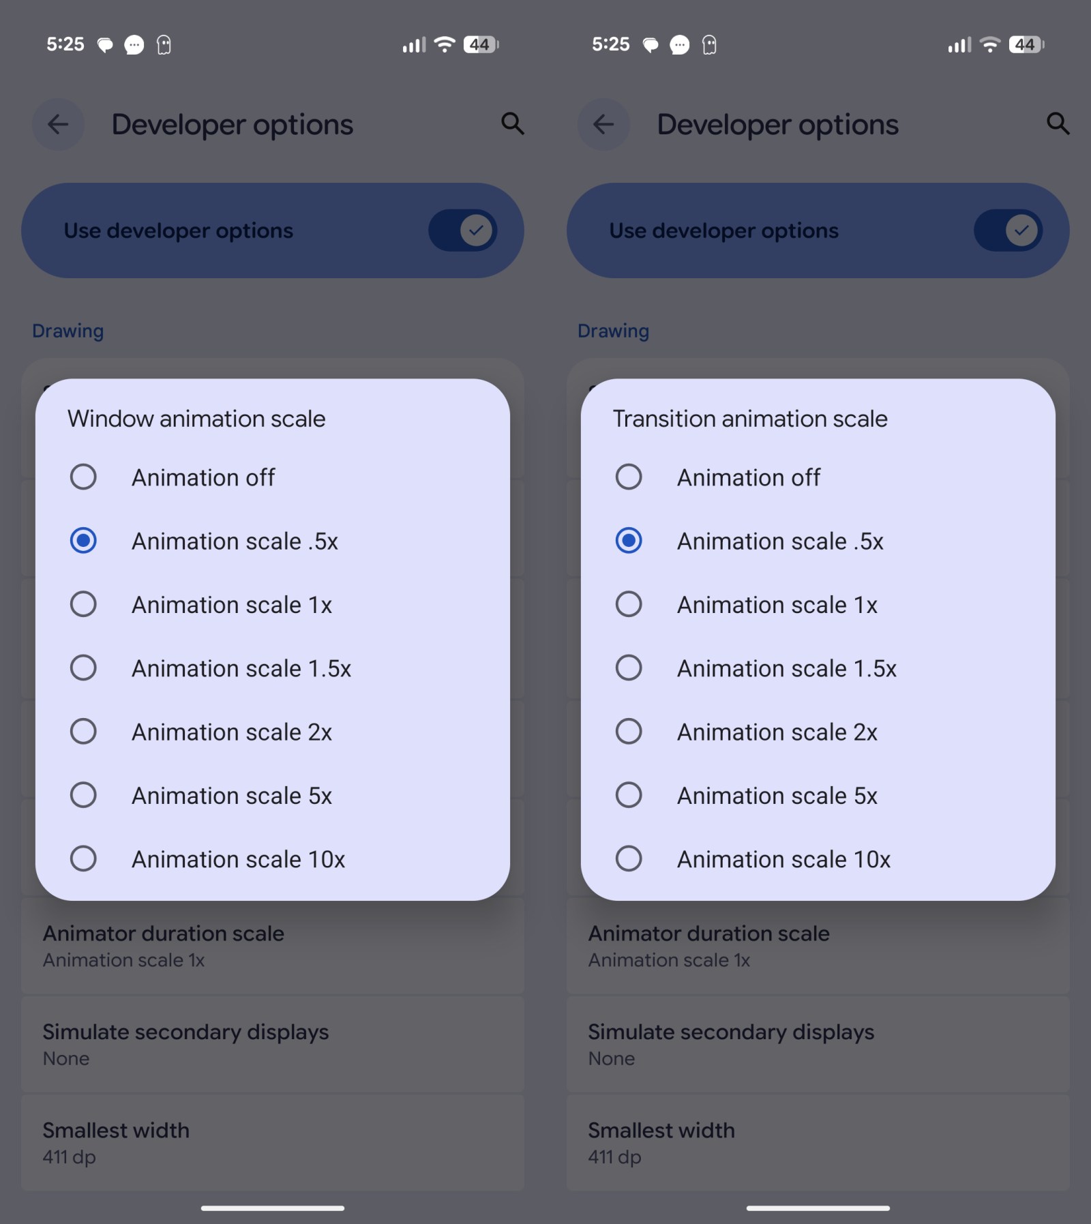Screen dimensions: 1091x1224
Task: Toggle Use developer options switch on left
Action: 462,230
